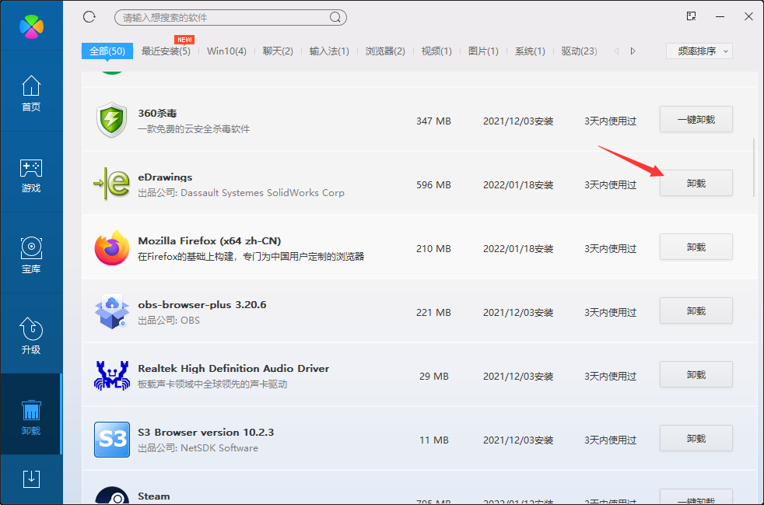The height and width of the screenshot is (505, 764).
Task: Open the Win10(4) tab
Action: coord(226,51)
